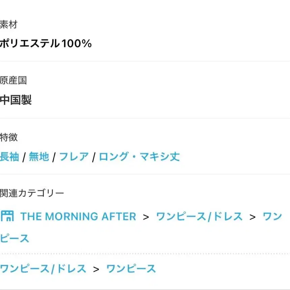The image size is (290, 290).
Task: Click the 原産国 section label
Action: click(x=13, y=81)
